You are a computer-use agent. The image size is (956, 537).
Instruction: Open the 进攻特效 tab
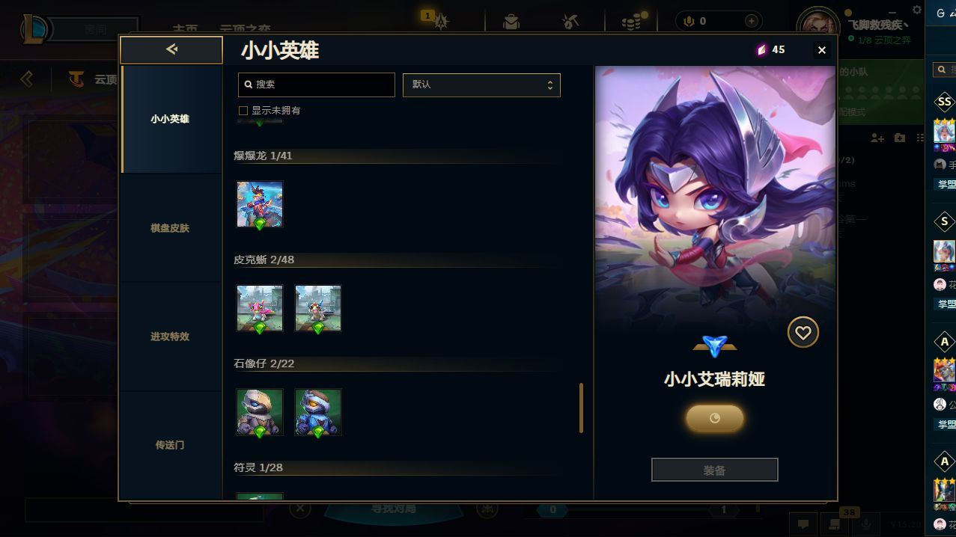pyautogui.click(x=170, y=337)
